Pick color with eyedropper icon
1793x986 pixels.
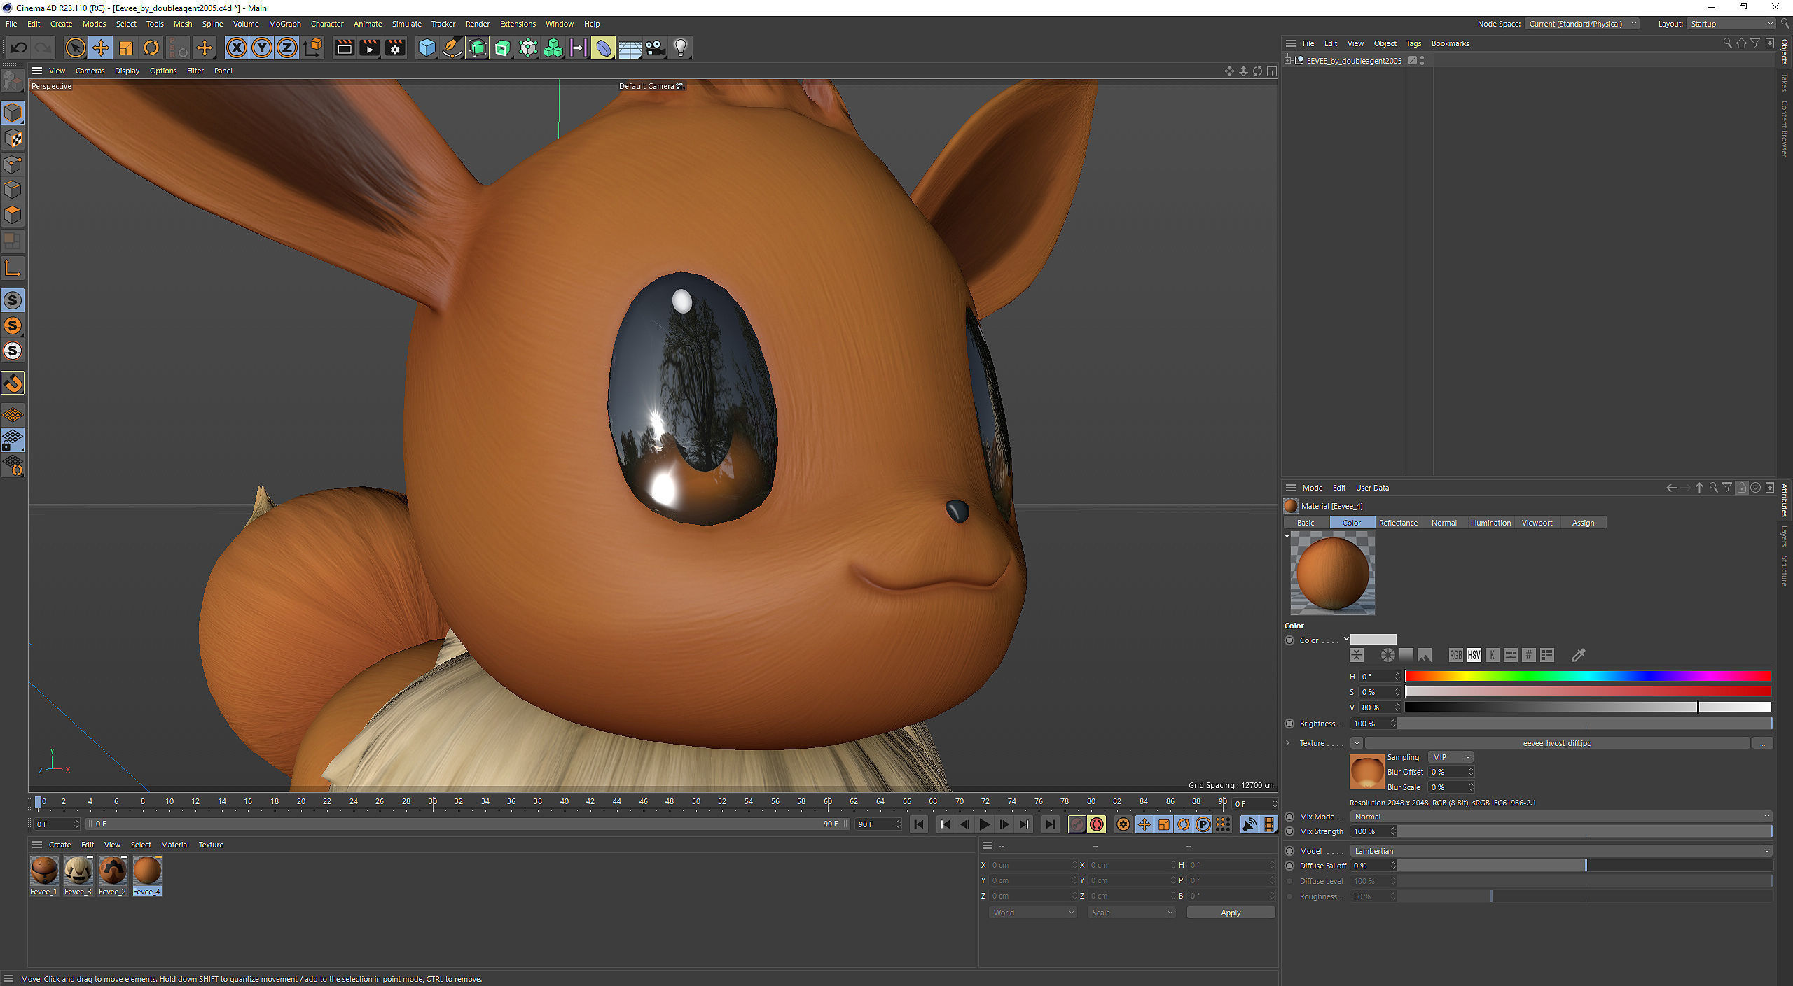tap(1578, 655)
